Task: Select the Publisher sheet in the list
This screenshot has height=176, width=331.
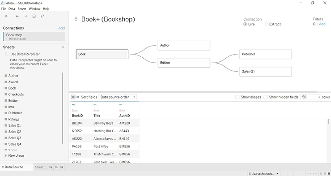Action: pos(15,113)
